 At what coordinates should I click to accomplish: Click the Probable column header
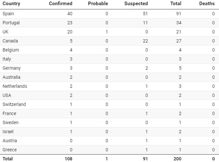(98, 4)
